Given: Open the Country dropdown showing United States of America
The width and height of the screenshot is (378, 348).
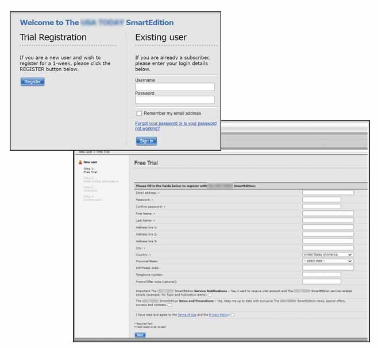Looking at the screenshot, I should (328, 255).
